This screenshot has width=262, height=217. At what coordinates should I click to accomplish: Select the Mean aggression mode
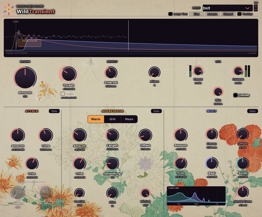pos(129,119)
